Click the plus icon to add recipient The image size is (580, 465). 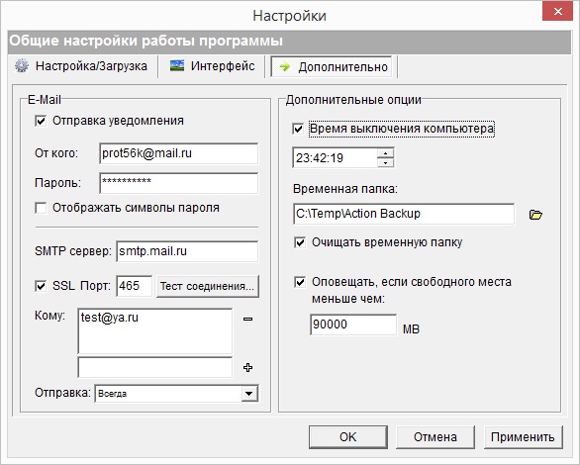pos(247,367)
